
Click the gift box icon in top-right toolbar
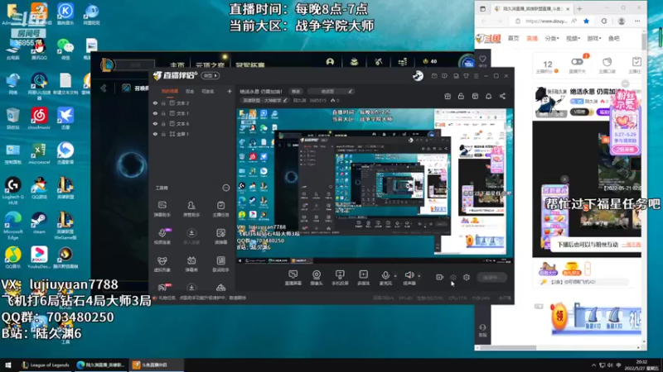pyautogui.click(x=448, y=96)
